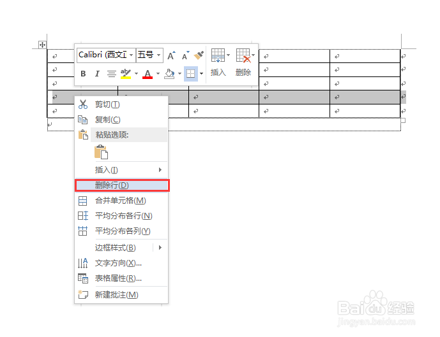Image resolution: width=440 pixels, height=337 pixels.
Task: Choose 新建批注(M) menu item
Action: point(121,295)
